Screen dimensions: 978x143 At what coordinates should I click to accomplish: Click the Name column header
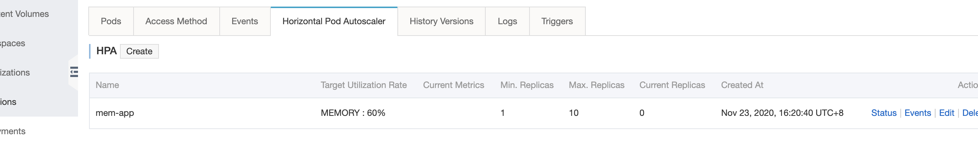107,85
